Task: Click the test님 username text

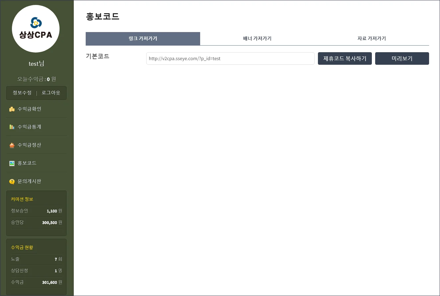Action: click(36, 64)
